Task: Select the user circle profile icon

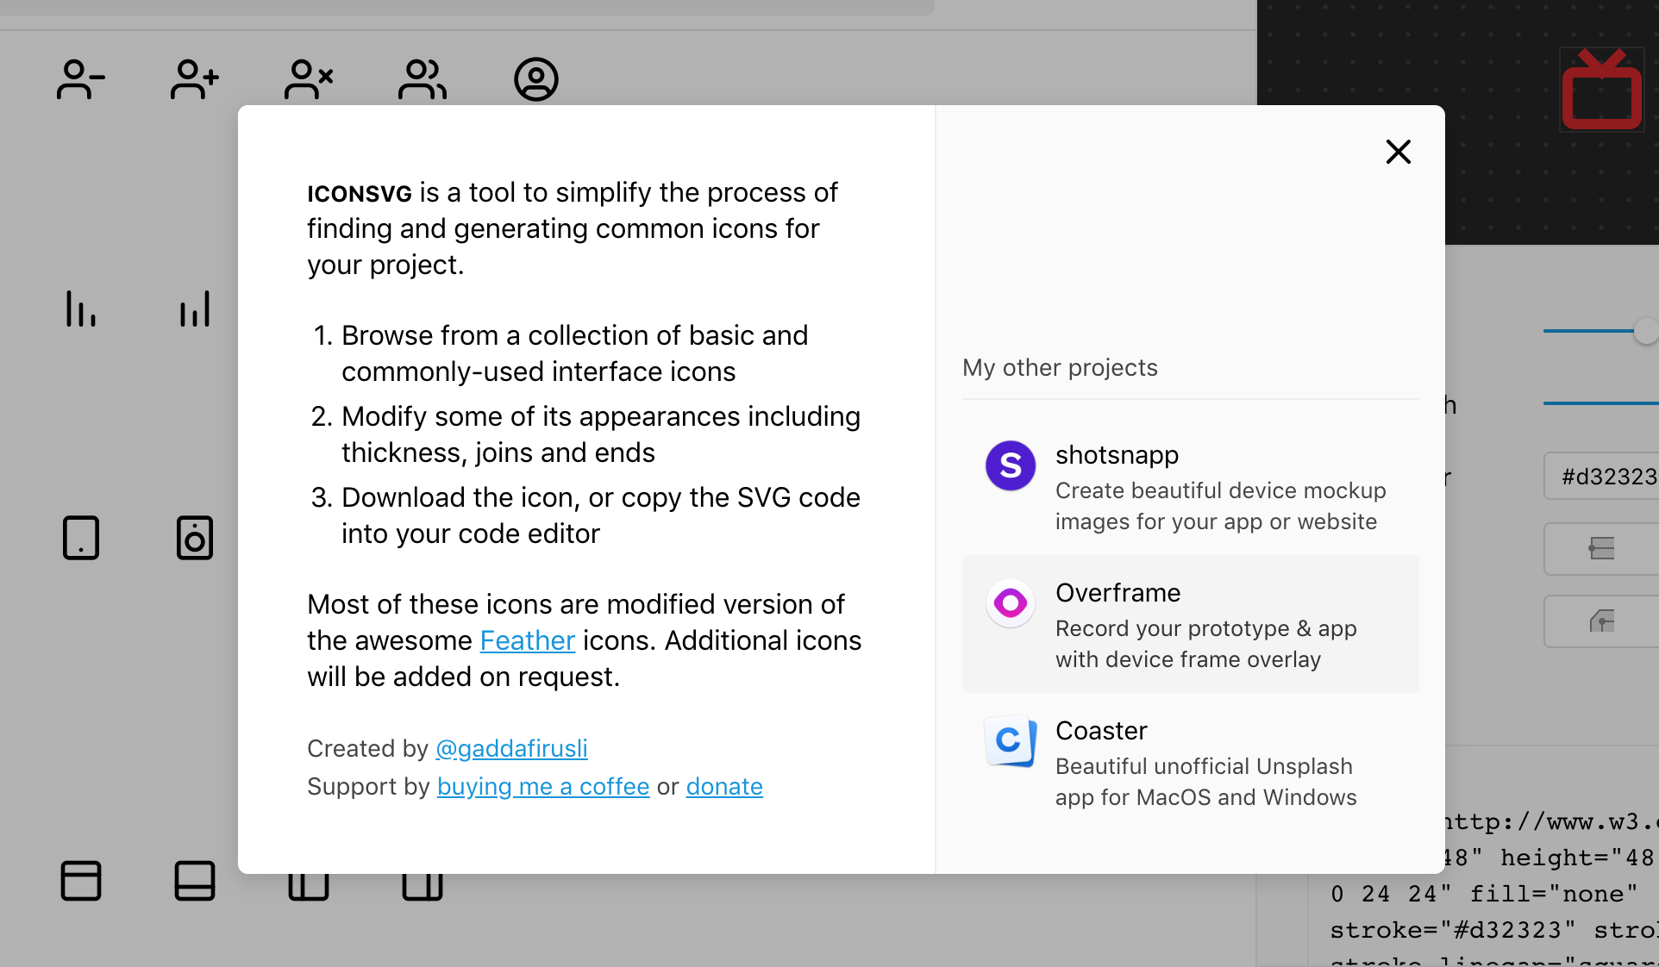Action: tap(536, 79)
